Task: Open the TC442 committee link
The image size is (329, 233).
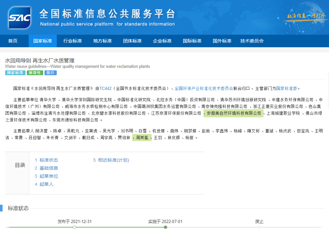Action: (105, 88)
